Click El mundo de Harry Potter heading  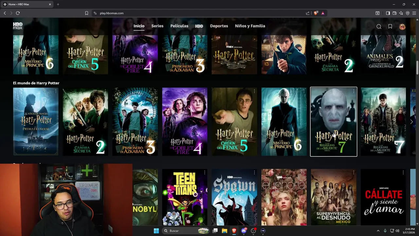(x=36, y=83)
